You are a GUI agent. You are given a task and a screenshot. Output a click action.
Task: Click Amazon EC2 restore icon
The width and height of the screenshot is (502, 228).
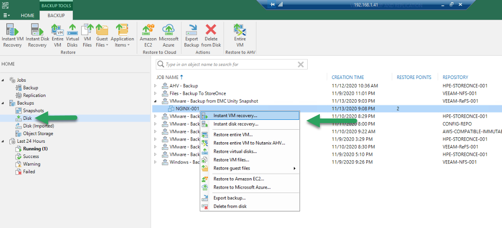148,35
